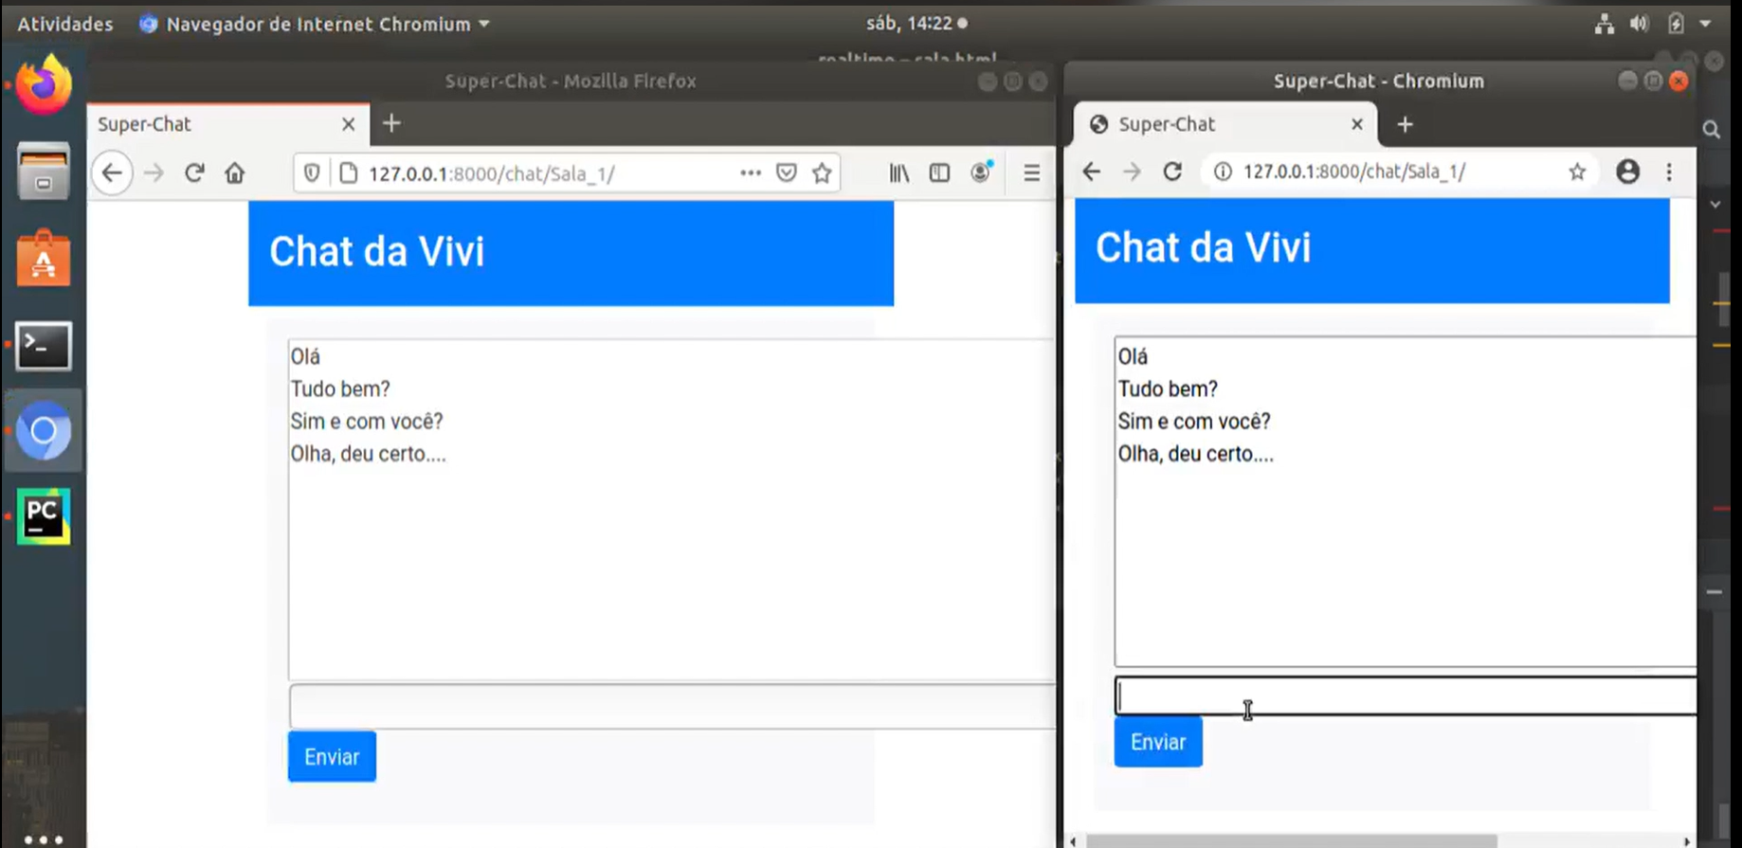Open the network status indicator
This screenshot has height=848, width=1742.
point(1604,24)
